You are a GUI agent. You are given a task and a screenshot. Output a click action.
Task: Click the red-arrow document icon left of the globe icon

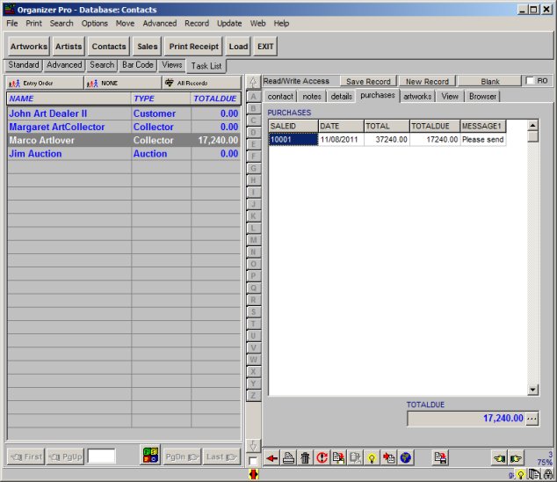click(389, 458)
